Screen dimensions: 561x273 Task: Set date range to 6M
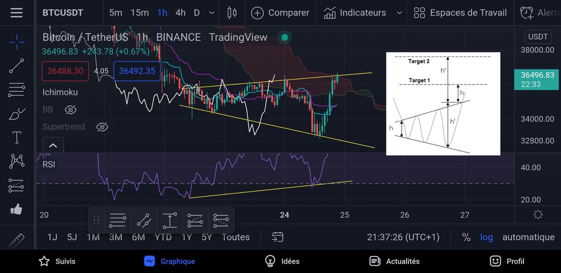pos(138,237)
